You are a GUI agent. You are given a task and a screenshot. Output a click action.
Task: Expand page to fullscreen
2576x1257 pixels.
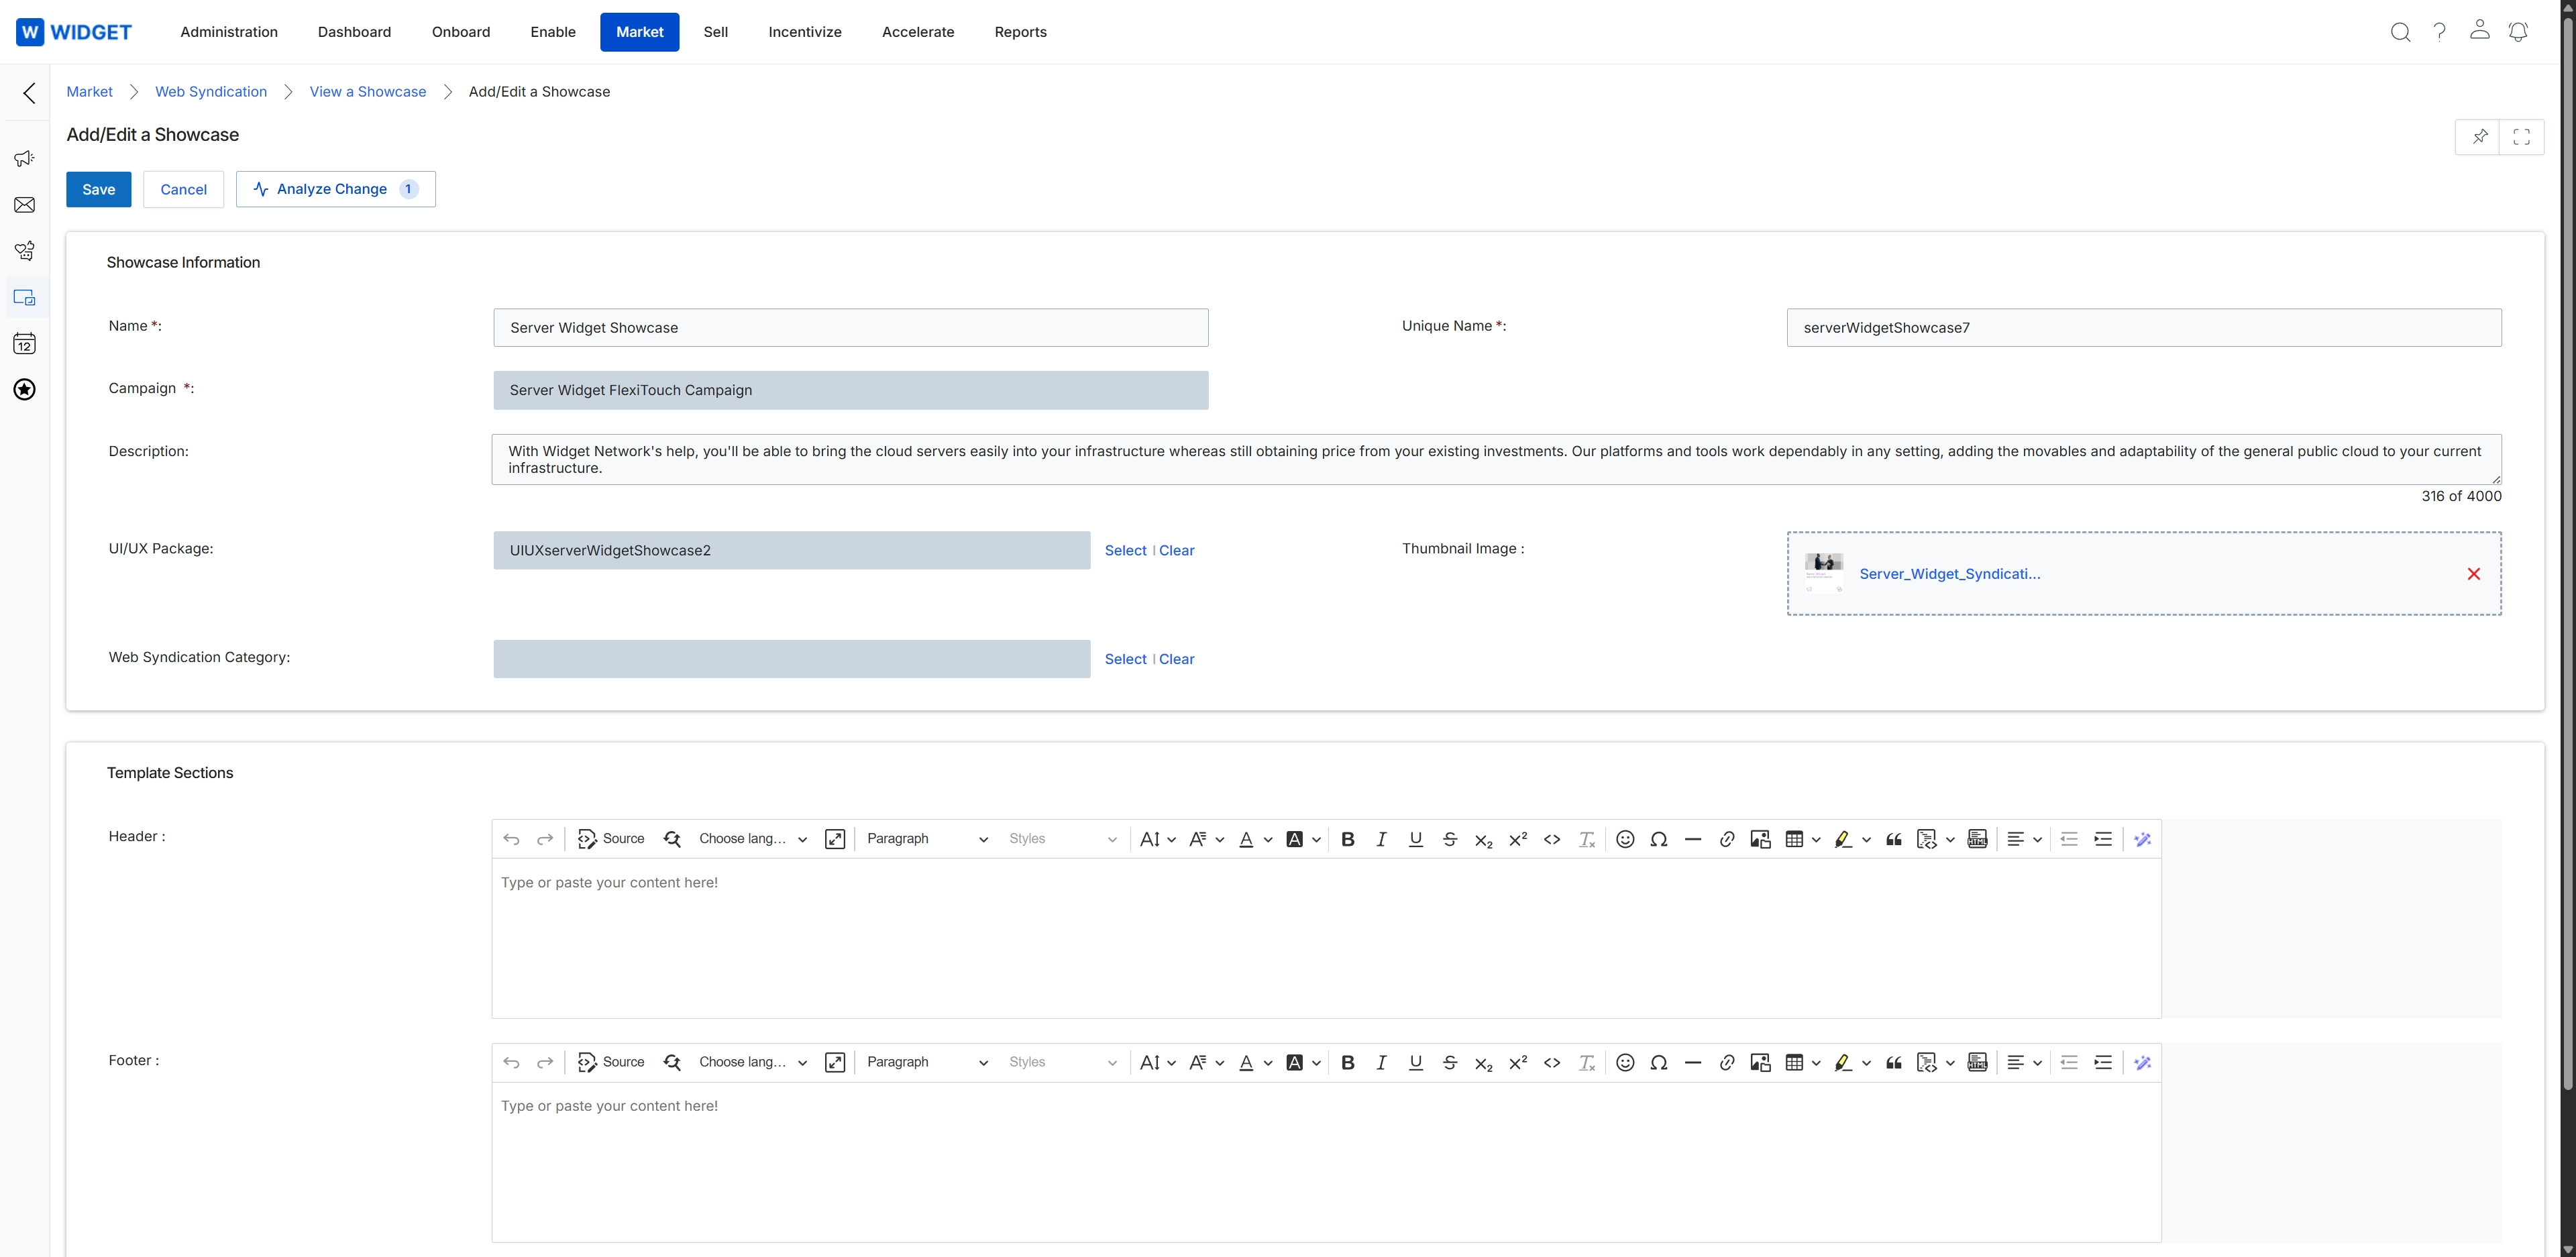[x=2522, y=137]
